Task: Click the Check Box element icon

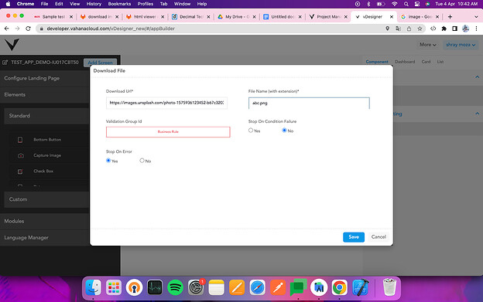Action: tap(20, 171)
